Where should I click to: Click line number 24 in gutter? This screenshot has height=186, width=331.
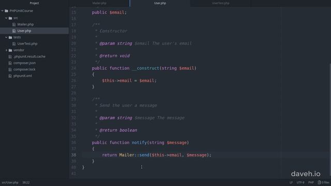point(73,68)
